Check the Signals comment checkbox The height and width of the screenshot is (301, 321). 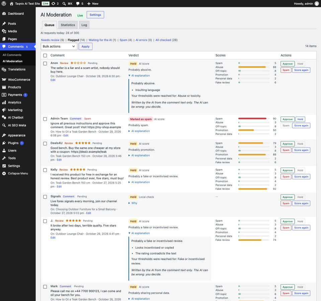45,197
